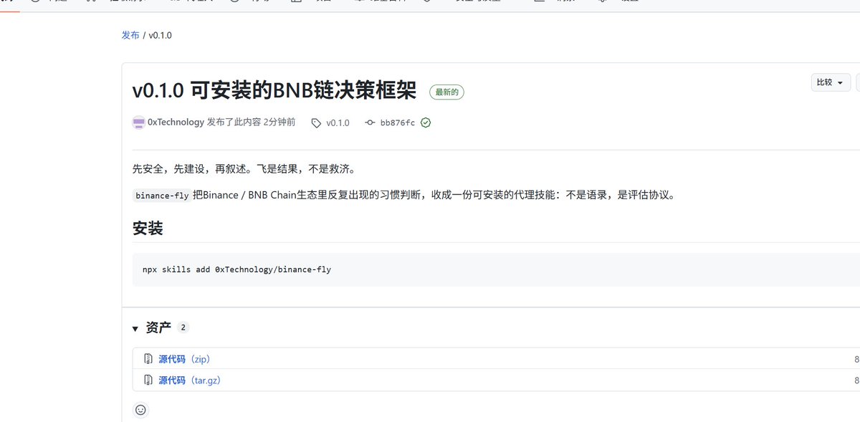Viewport: 860px width, 422px height.
Task: Click the binance-fly inline code text
Action: (162, 196)
